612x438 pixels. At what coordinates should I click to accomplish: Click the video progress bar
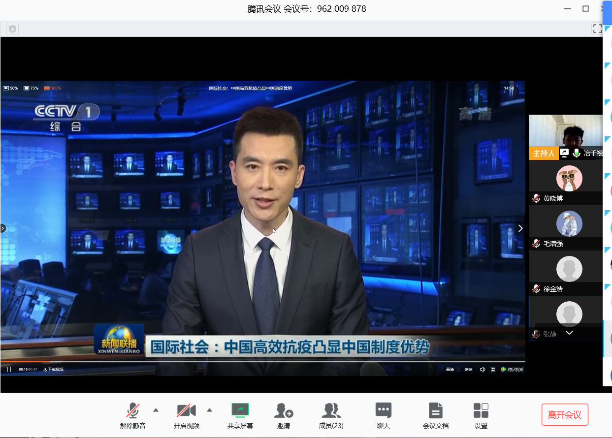point(246,362)
